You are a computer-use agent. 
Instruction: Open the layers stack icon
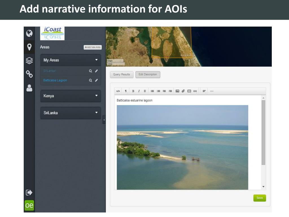pyautogui.click(x=29, y=60)
